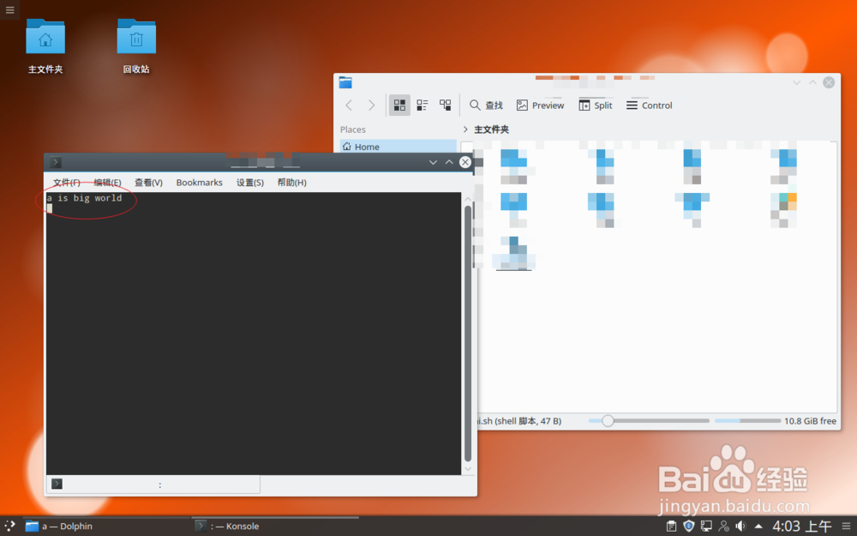Switch Dolphin to details view mode

pyautogui.click(x=445, y=105)
